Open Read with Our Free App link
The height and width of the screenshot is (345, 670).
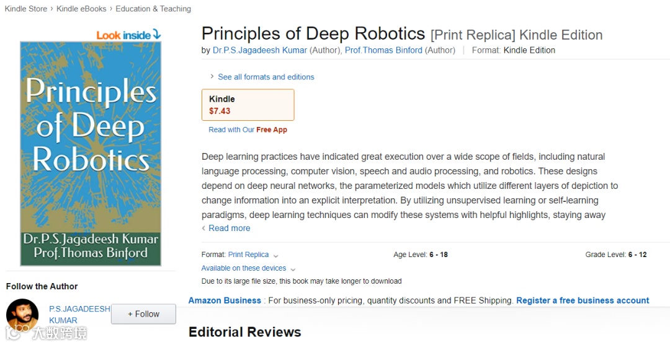pyautogui.click(x=248, y=129)
